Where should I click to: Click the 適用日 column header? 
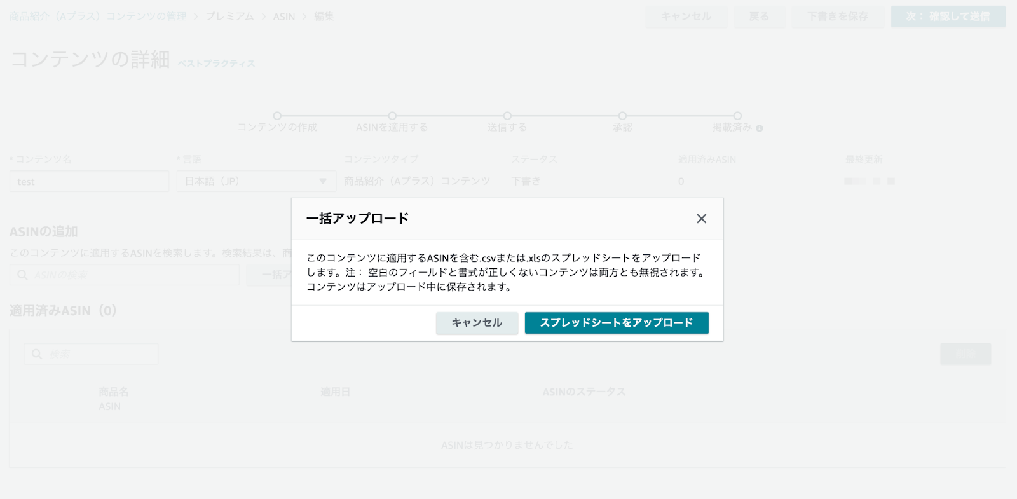(335, 392)
